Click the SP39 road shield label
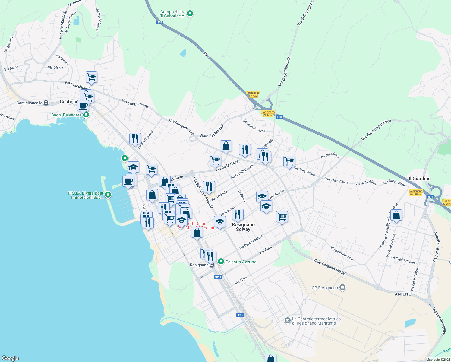The height and width of the screenshot is (362, 451). (217, 277)
